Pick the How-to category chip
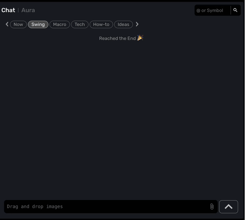245x220 pixels. point(101,25)
